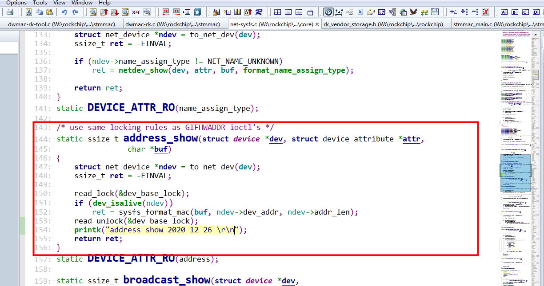The image size is (544, 286).
Task: Undo the last edit
Action: [64, 12]
